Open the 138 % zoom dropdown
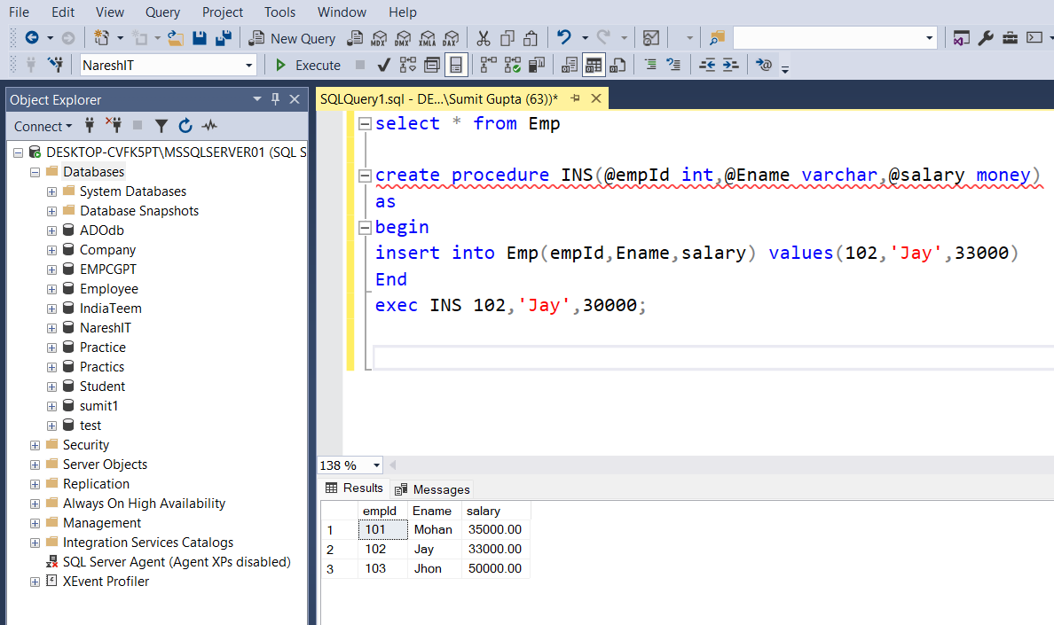Screen dimensions: 1054x625 coord(376,465)
